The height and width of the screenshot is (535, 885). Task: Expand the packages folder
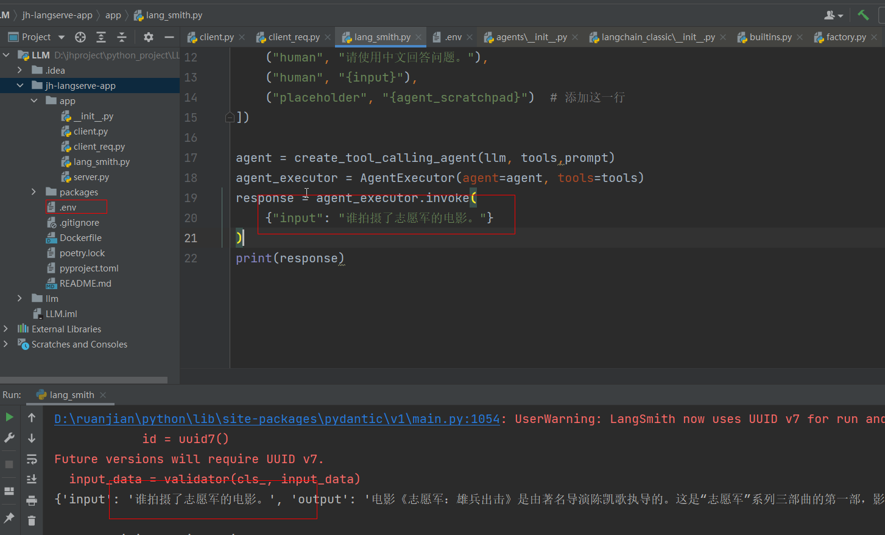34,192
